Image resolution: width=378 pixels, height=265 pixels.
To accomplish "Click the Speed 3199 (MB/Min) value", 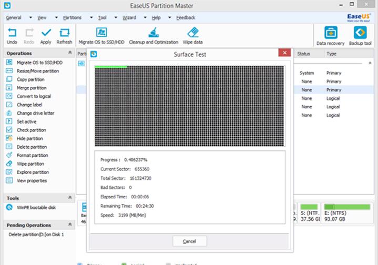I will coord(132,216).
